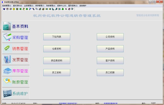Click the 客户资料 button
Screen dimensions: 164x105
pos(110,61)
